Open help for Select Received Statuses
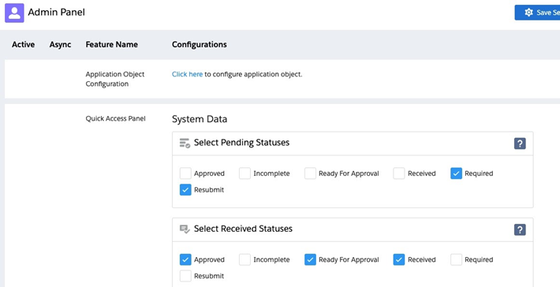This screenshot has width=560, height=287. pyautogui.click(x=520, y=229)
